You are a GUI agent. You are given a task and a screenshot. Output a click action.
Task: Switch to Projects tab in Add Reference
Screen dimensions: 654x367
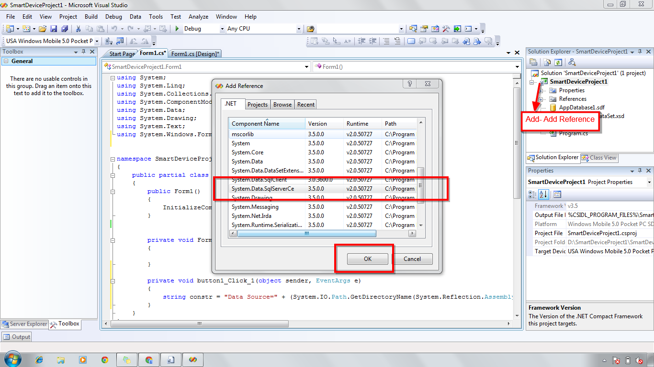click(258, 105)
